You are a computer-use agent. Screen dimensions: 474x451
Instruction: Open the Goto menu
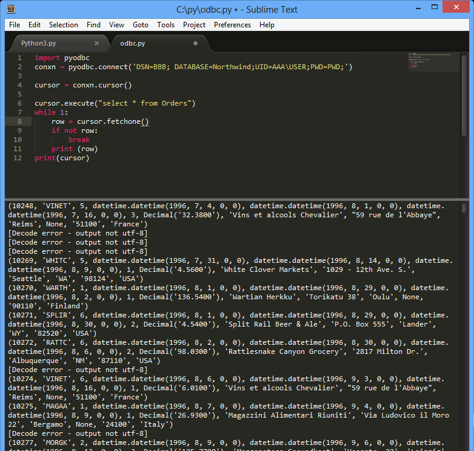141,25
